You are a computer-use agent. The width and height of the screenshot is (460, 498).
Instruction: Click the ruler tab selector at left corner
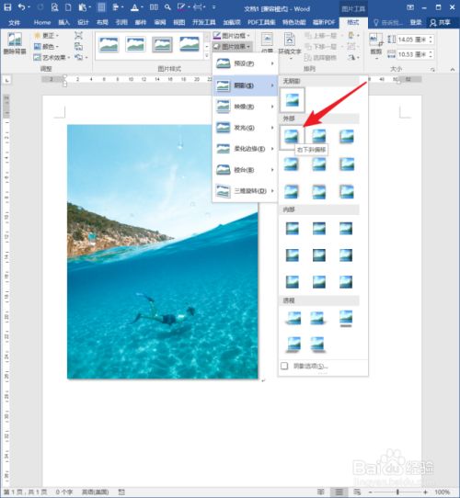point(6,80)
